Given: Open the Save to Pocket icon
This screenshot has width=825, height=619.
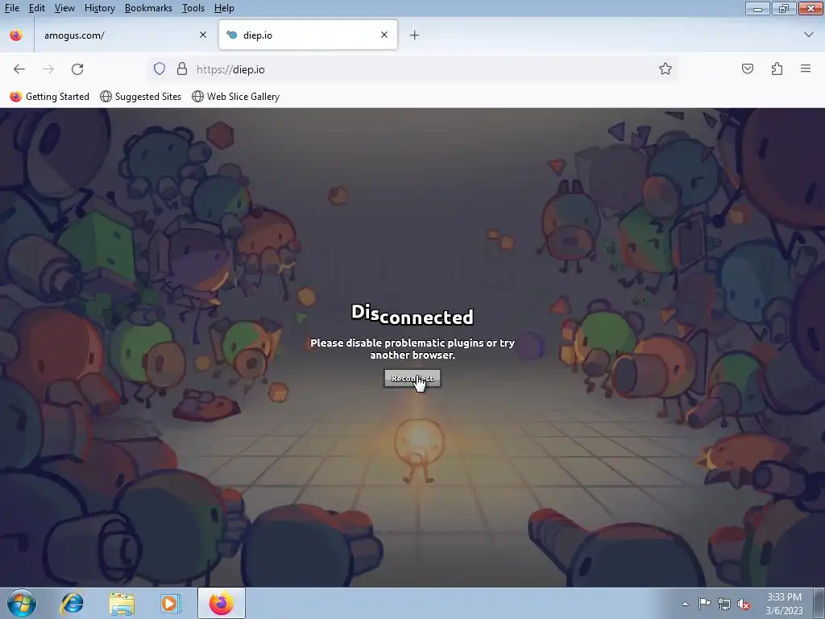Looking at the screenshot, I should tap(748, 69).
